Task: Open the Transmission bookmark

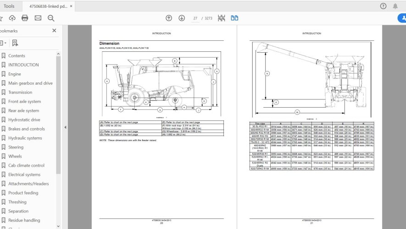Action: (x=20, y=92)
